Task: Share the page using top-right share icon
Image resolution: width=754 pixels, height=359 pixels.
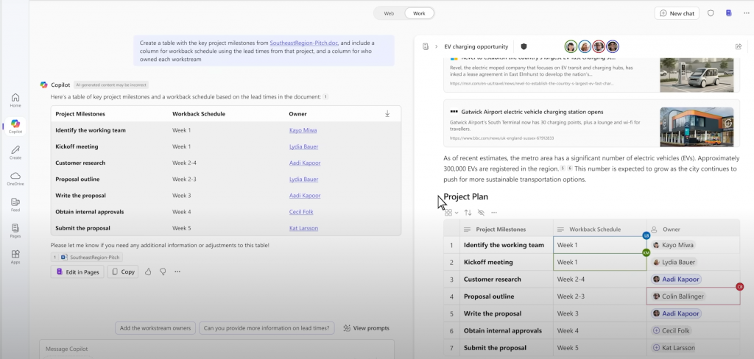Action: [x=738, y=46]
